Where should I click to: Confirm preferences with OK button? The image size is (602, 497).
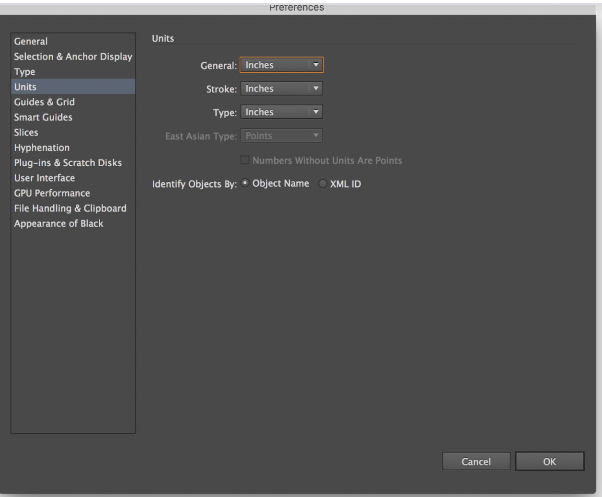550,462
